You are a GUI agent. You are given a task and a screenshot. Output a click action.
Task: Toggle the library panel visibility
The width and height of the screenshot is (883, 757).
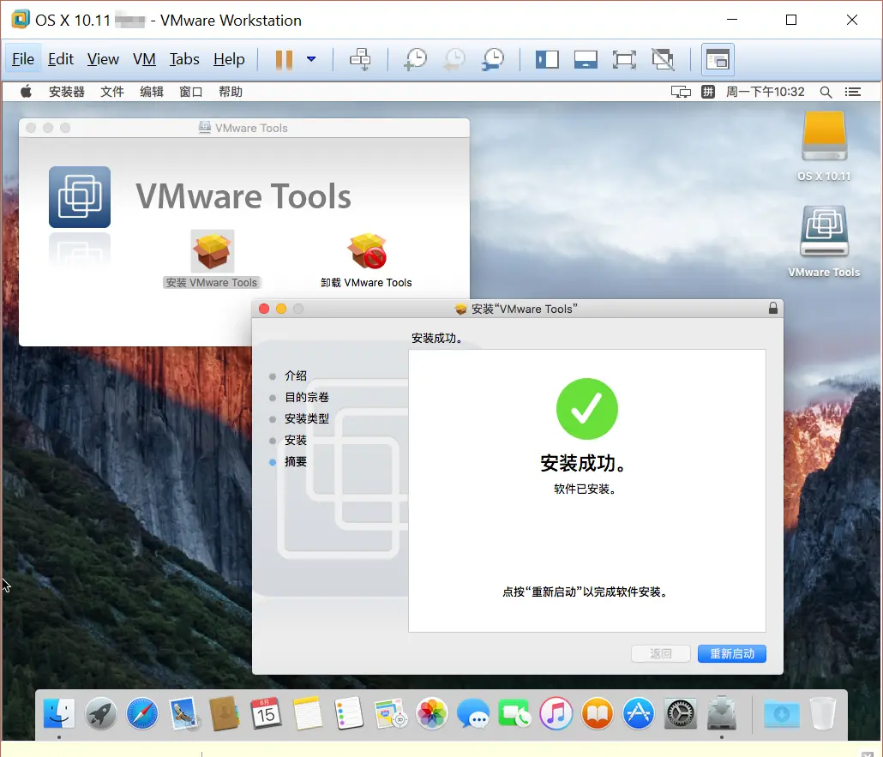pos(547,59)
